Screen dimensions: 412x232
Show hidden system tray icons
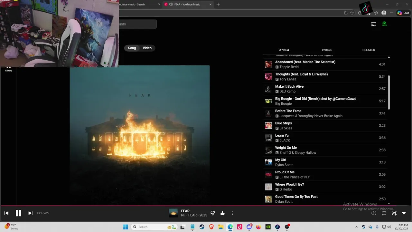(356, 227)
